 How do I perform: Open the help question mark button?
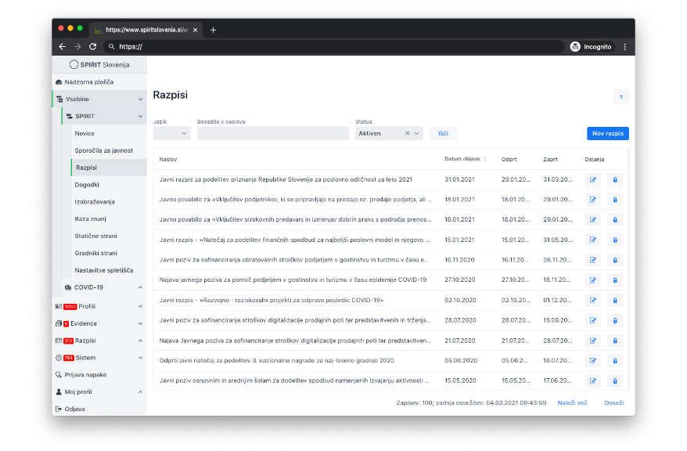tap(620, 97)
